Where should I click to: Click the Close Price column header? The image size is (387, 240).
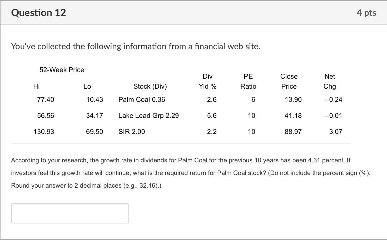coord(289,81)
